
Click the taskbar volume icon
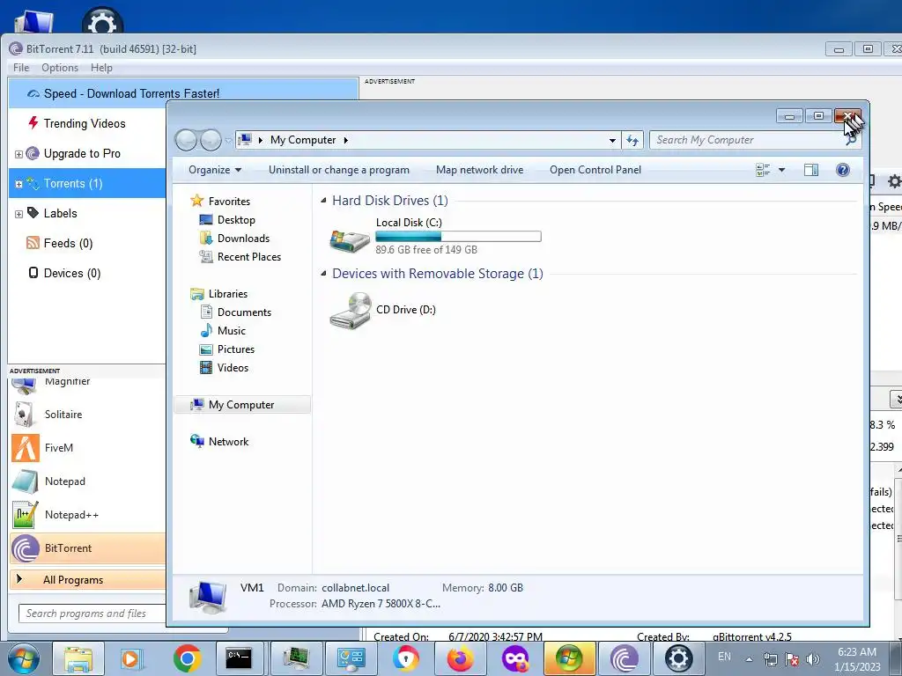(x=813, y=659)
